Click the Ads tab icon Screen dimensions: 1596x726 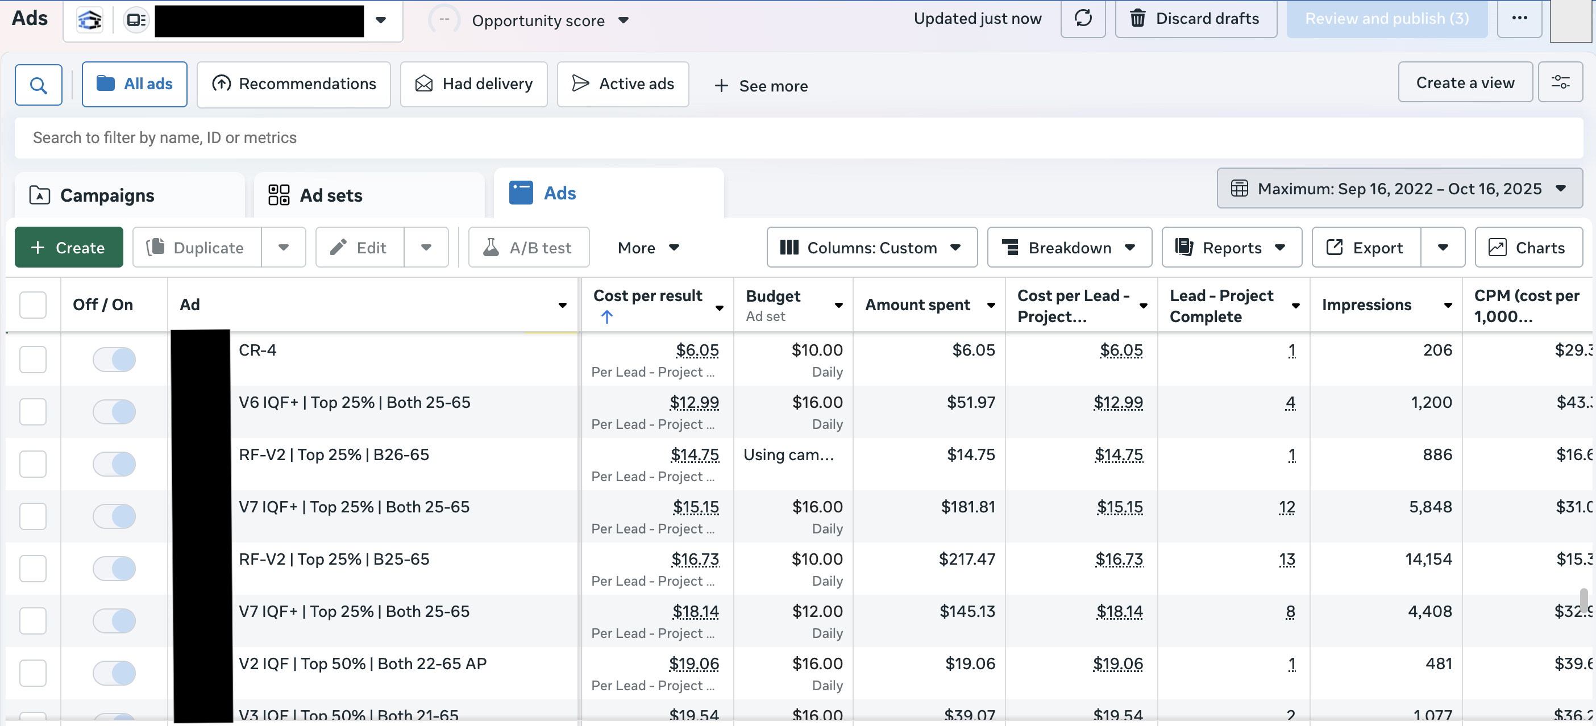[521, 193]
